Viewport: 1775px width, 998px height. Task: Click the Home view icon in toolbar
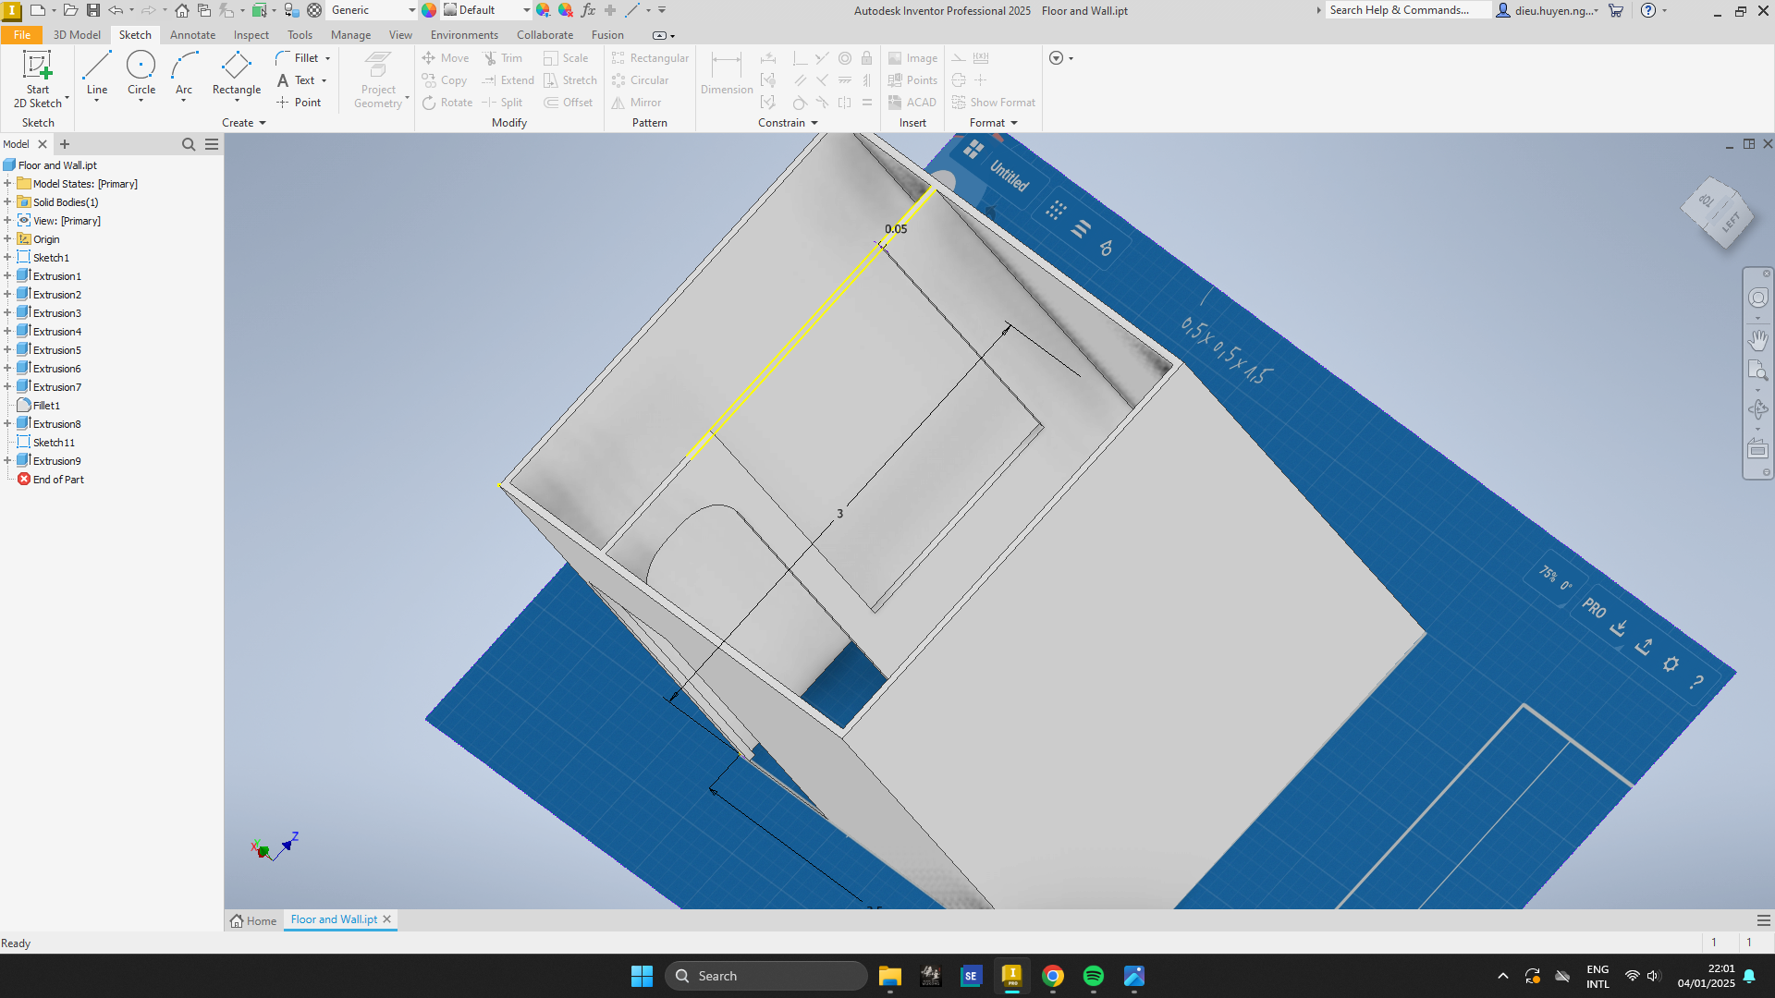pyautogui.click(x=182, y=10)
